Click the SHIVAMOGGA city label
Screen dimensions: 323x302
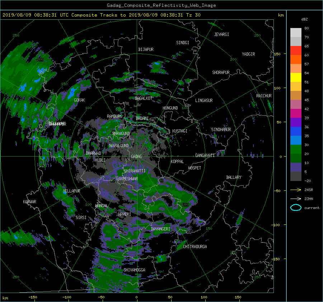tap(134, 270)
